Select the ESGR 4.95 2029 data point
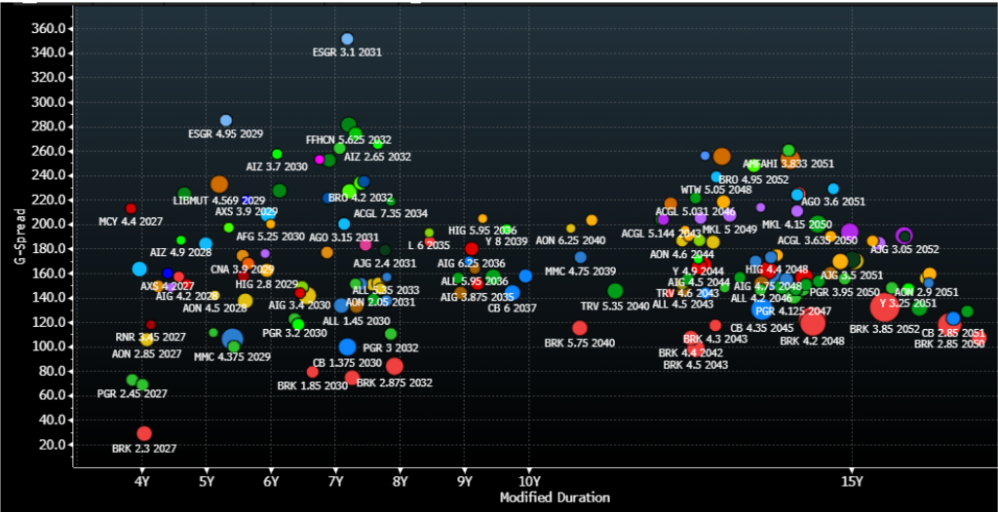 226,121
